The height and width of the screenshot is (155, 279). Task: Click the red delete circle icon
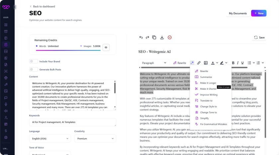point(170,37)
